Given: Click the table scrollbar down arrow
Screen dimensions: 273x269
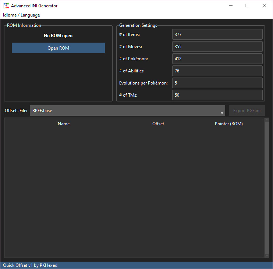Looking at the screenshot, I should point(267,256).
